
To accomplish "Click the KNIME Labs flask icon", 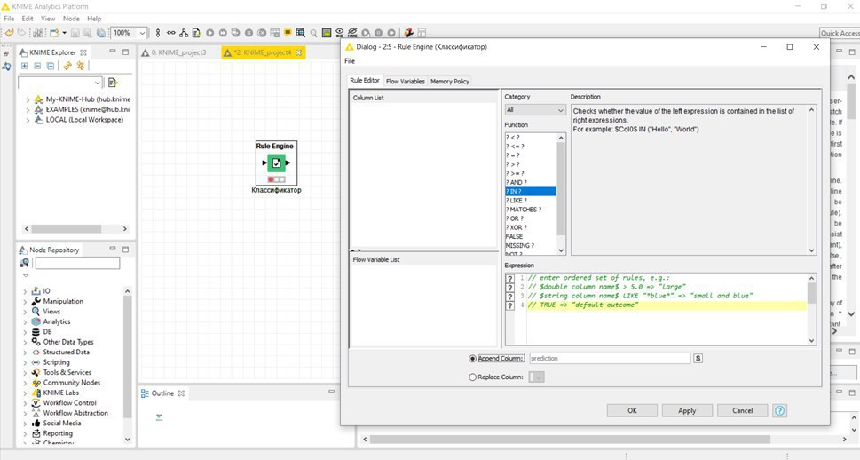I will point(36,393).
